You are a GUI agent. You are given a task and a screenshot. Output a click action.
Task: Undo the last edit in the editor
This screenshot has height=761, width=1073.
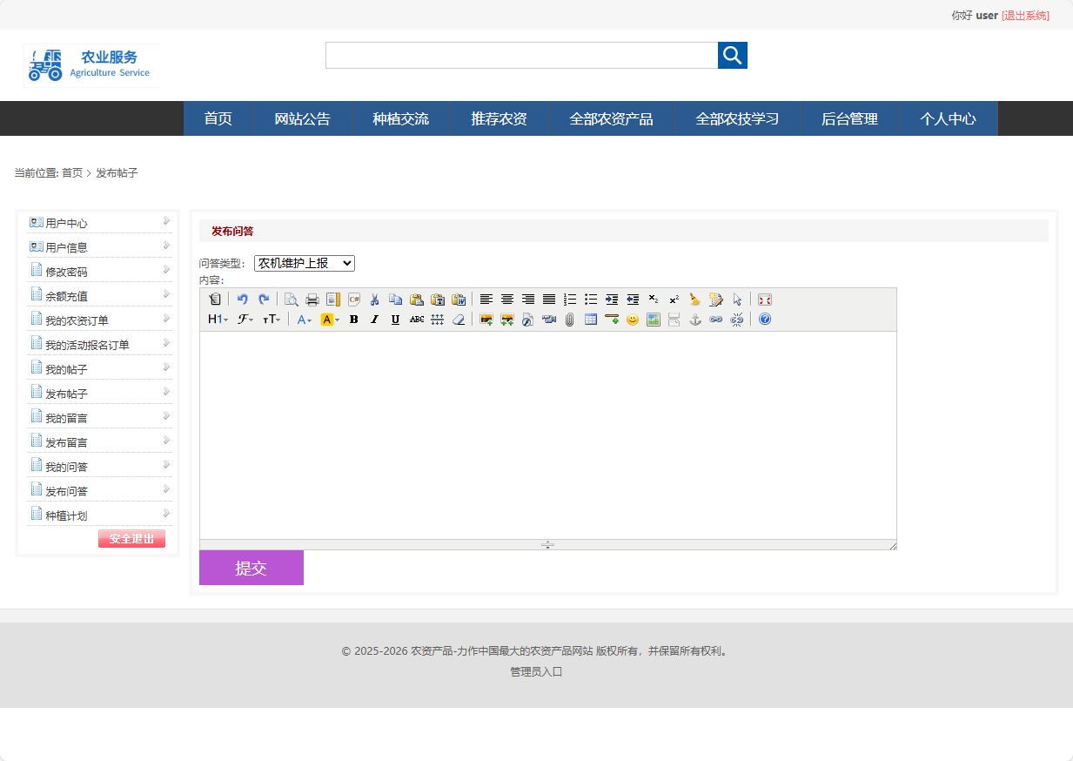click(243, 299)
